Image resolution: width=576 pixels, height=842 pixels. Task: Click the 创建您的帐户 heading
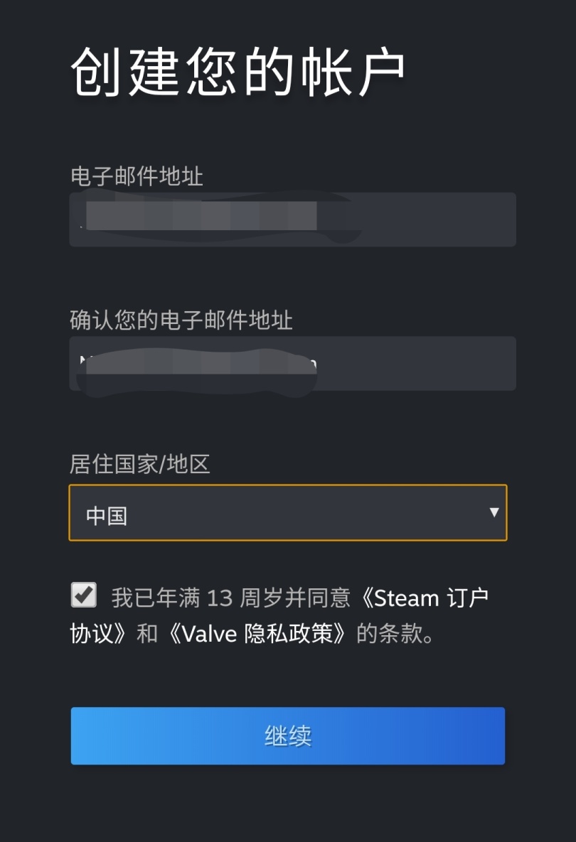coord(238,73)
